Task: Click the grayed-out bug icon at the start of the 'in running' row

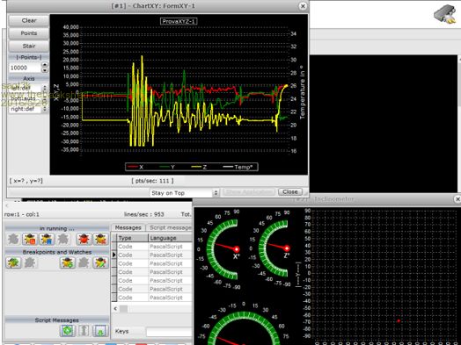Action: pyautogui.click(x=13, y=240)
